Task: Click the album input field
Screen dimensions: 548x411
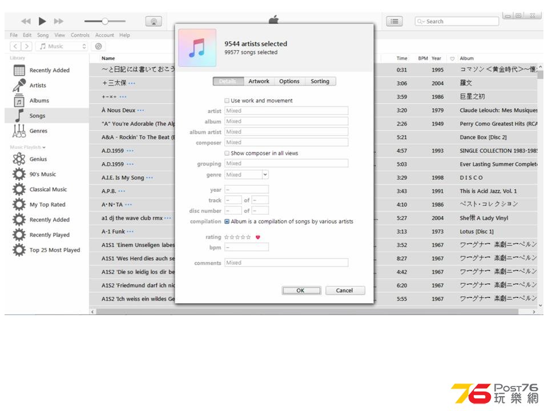Action: point(286,121)
